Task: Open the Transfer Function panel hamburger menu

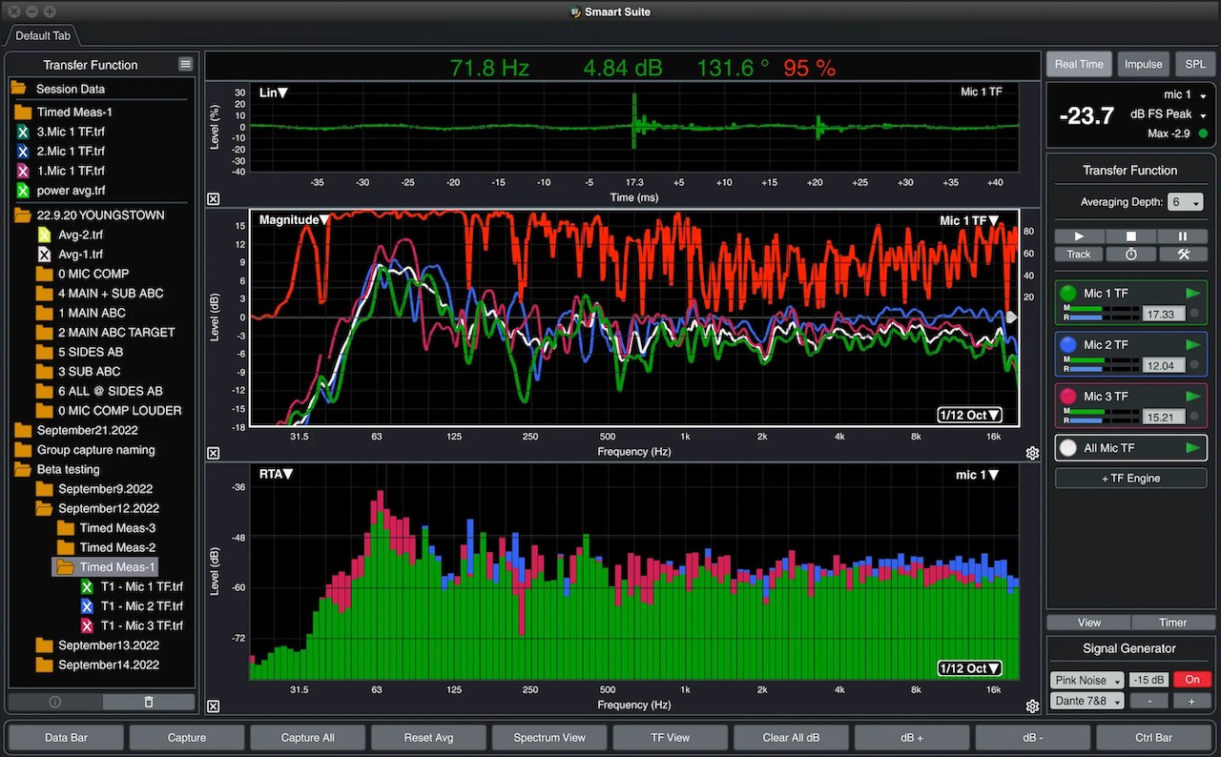Action: (x=185, y=64)
